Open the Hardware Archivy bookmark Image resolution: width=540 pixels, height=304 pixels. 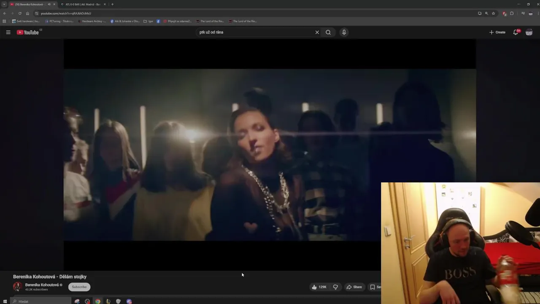[92, 21]
